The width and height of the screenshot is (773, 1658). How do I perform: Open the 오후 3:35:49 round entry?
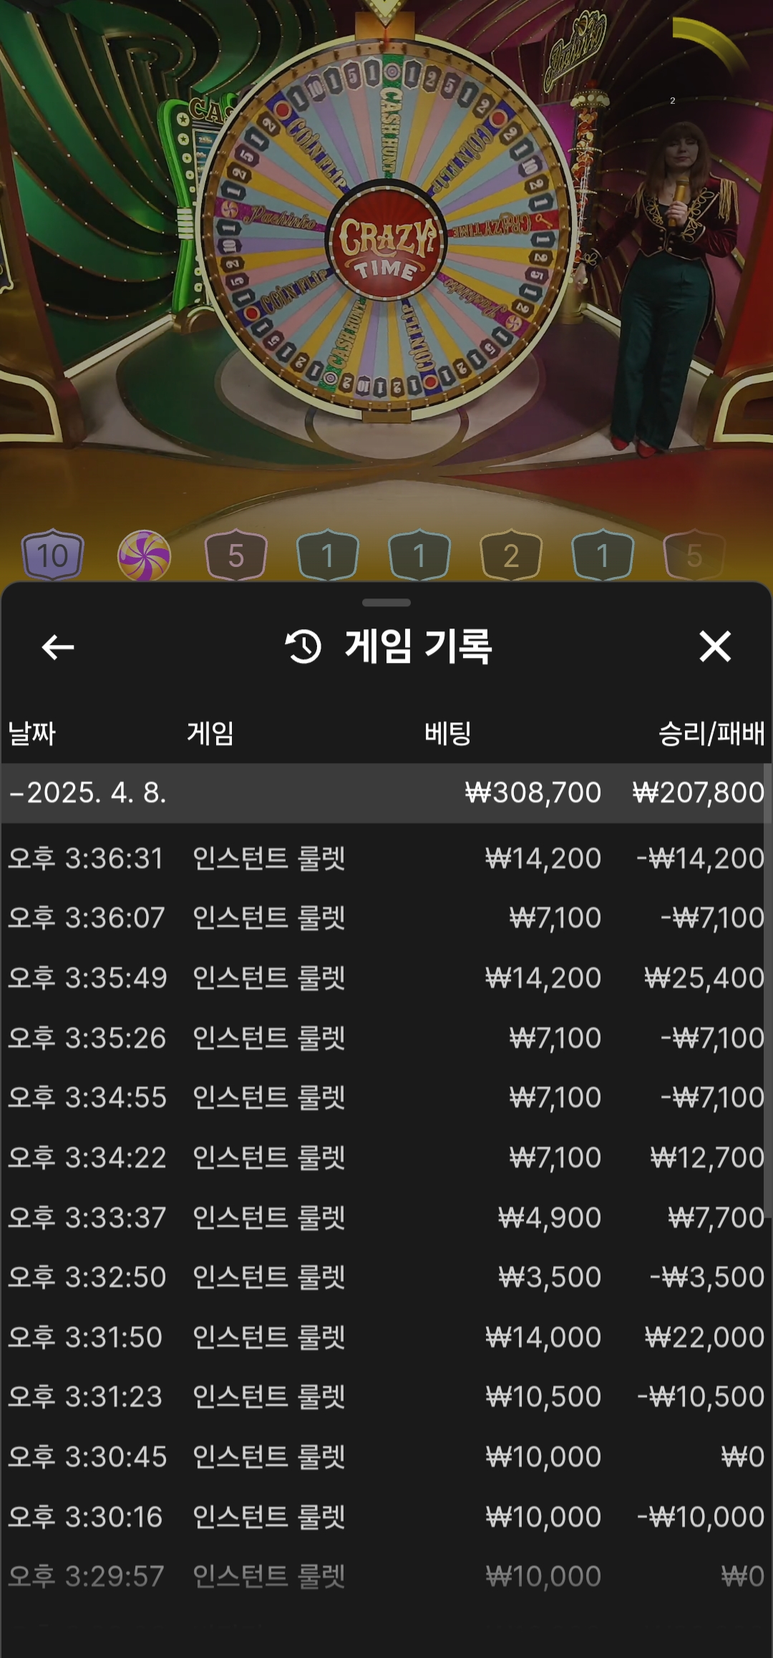[x=386, y=978]
